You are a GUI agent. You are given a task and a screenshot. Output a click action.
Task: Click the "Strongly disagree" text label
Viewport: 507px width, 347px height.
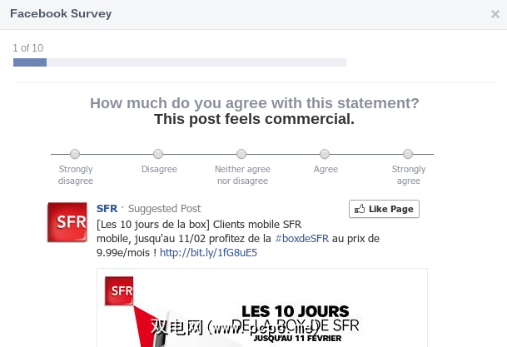76,175
